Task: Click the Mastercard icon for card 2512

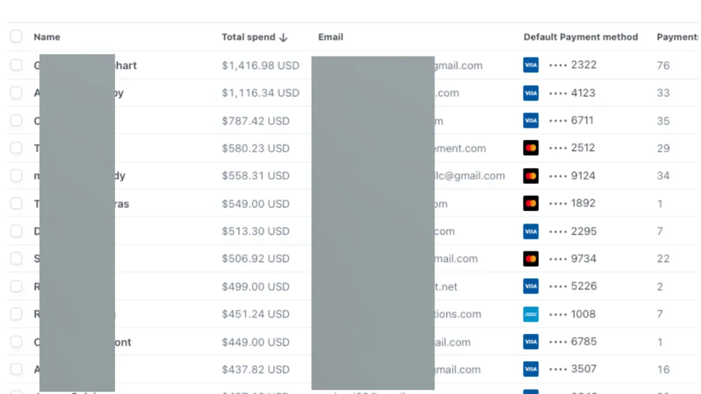Action: coord(530,148)
